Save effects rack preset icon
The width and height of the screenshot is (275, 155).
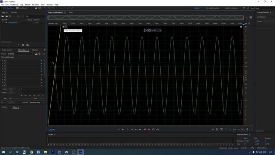point(36,54)
